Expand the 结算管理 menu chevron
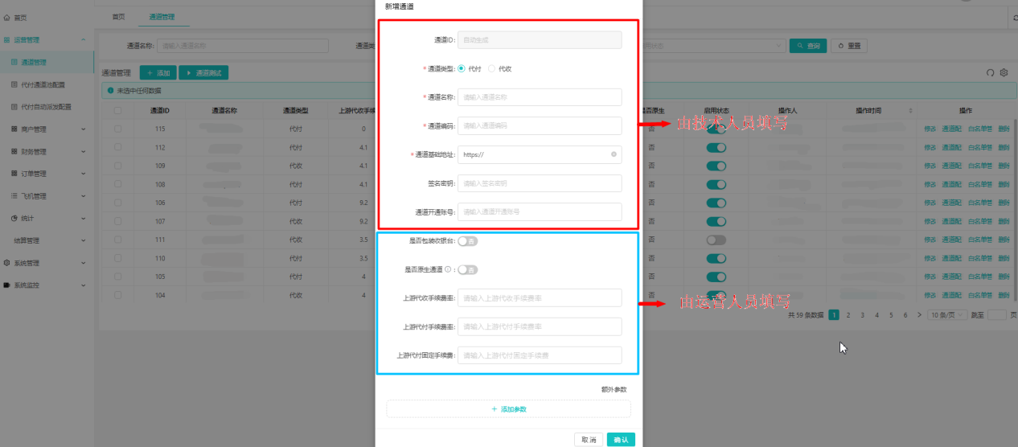The width and height of the screenshot is (1018, 447). tap(84, 240)
